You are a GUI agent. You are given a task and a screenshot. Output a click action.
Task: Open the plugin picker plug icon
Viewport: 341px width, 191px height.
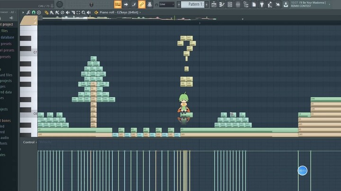tap(262, 4)
